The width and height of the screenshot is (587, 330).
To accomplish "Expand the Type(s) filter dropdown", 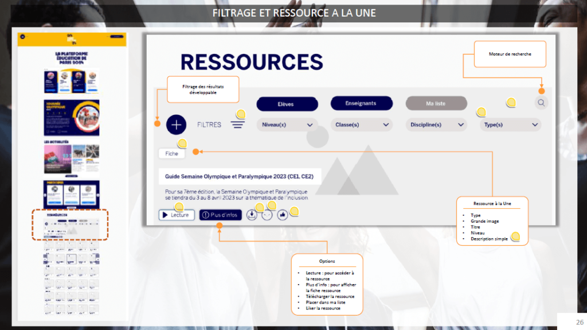I will pos(510,125).
